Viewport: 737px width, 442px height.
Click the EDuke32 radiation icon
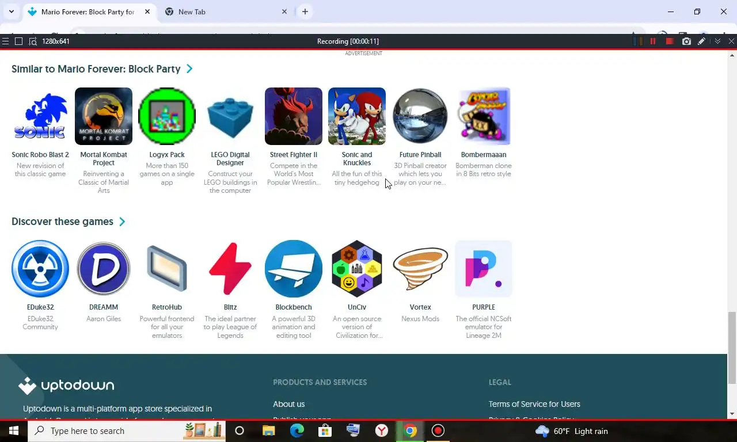click(40, 269)
